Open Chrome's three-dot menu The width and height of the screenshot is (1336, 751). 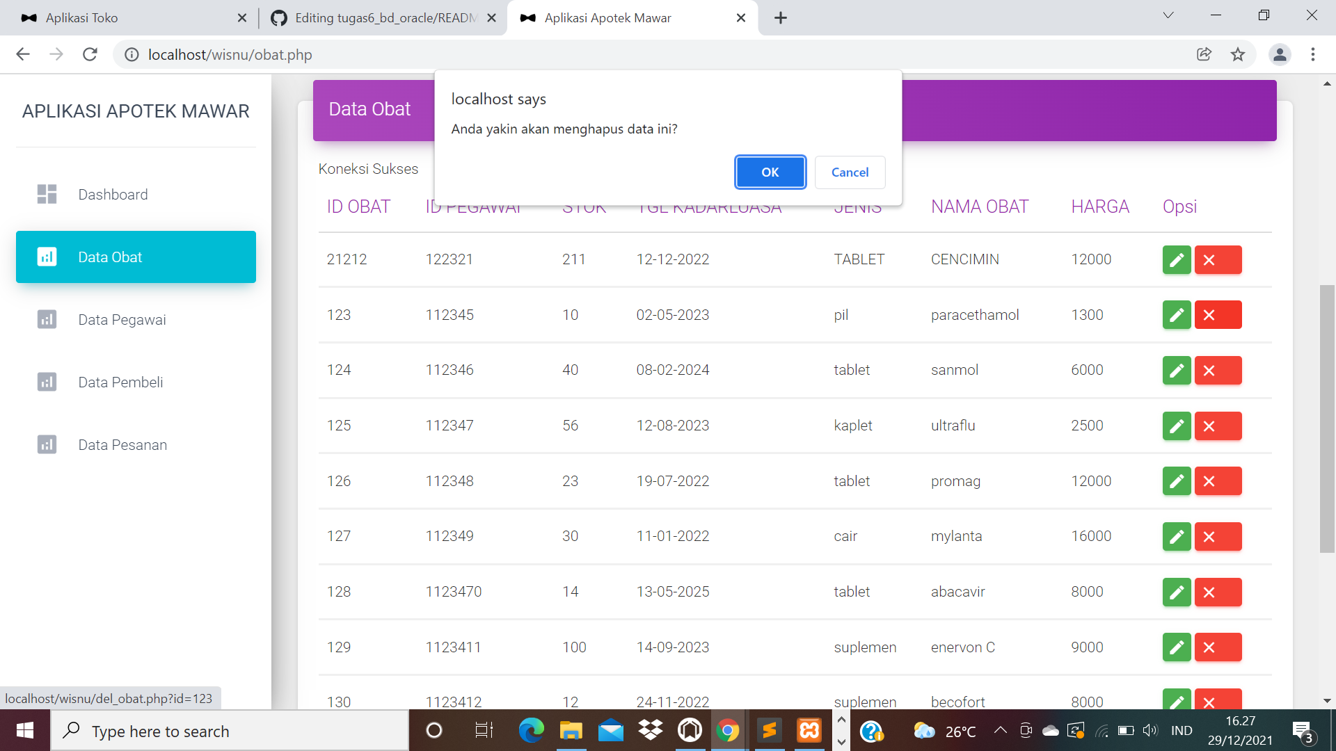(x=1314, y=54)
